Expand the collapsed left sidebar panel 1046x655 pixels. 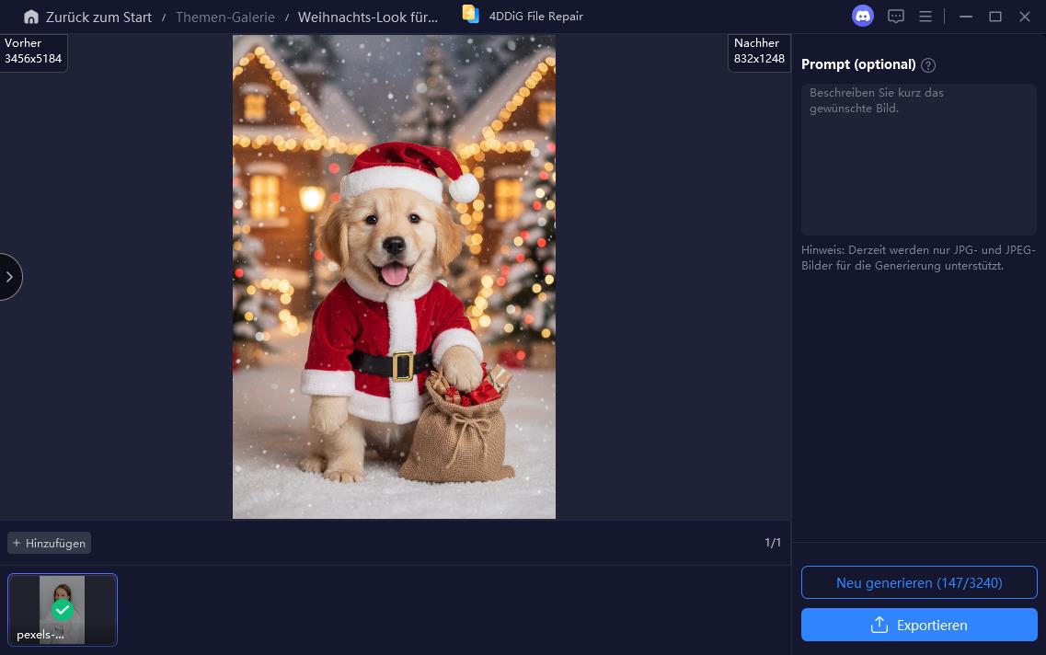coord(9,276)
